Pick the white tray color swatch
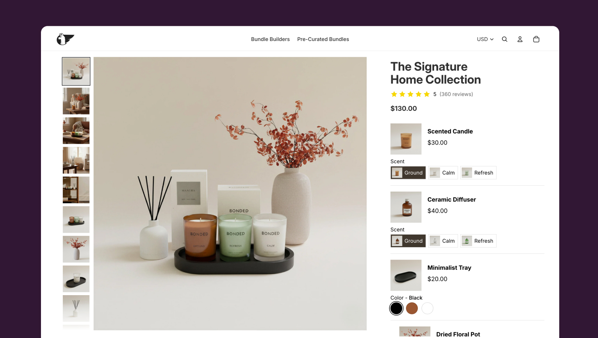This screenshot has width=598, height=338. 427,308
